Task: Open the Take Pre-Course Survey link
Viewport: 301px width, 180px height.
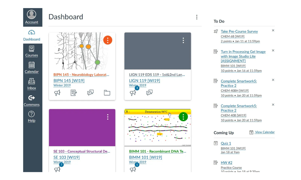Action: point(239,31)
